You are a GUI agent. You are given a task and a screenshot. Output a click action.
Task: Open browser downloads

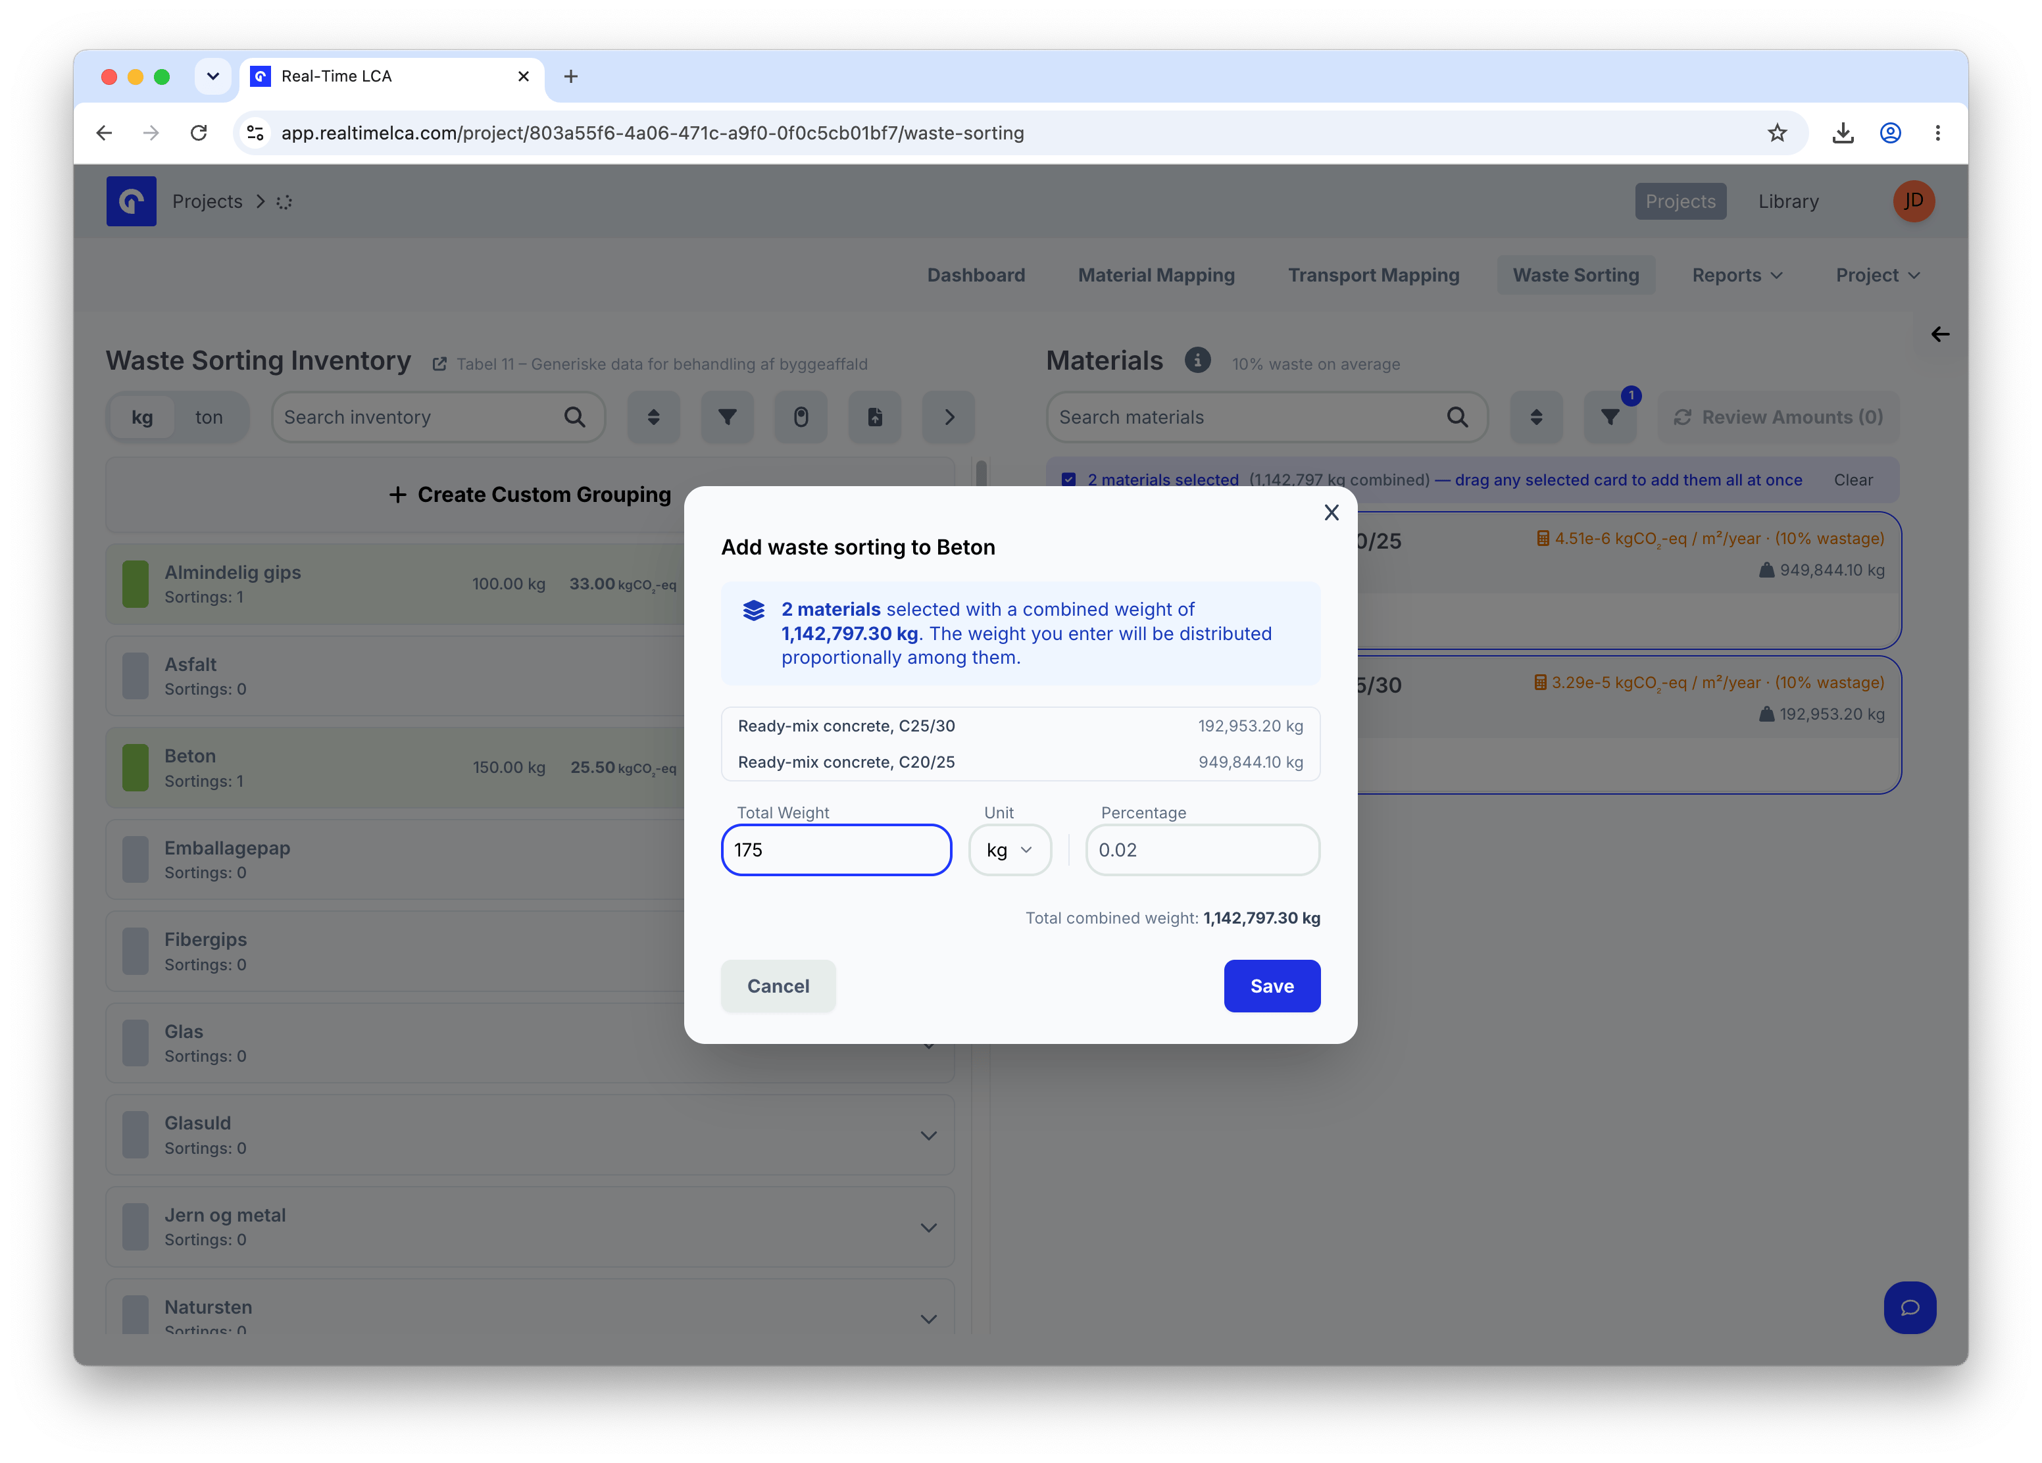coord(1842,132)
